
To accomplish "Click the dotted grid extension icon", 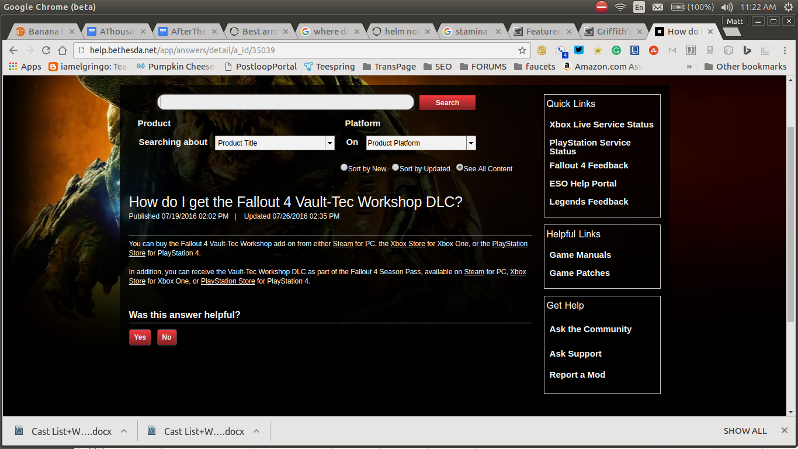I will click(x=766, y=50).
